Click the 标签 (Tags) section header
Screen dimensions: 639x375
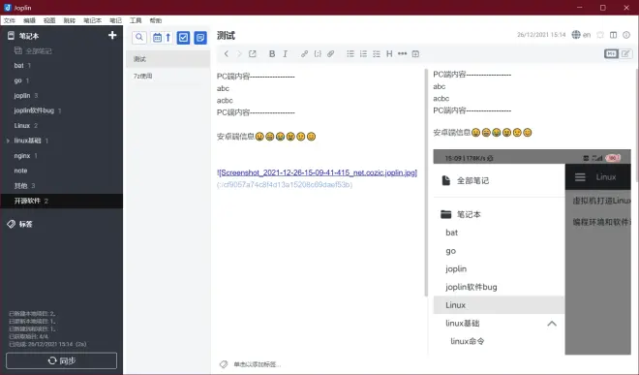pyautogui.click(x=25, y=224)
